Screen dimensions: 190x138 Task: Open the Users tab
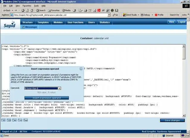point(91,22)
